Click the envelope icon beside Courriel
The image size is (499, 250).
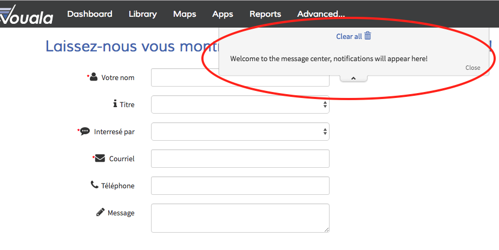pos(100,158)
